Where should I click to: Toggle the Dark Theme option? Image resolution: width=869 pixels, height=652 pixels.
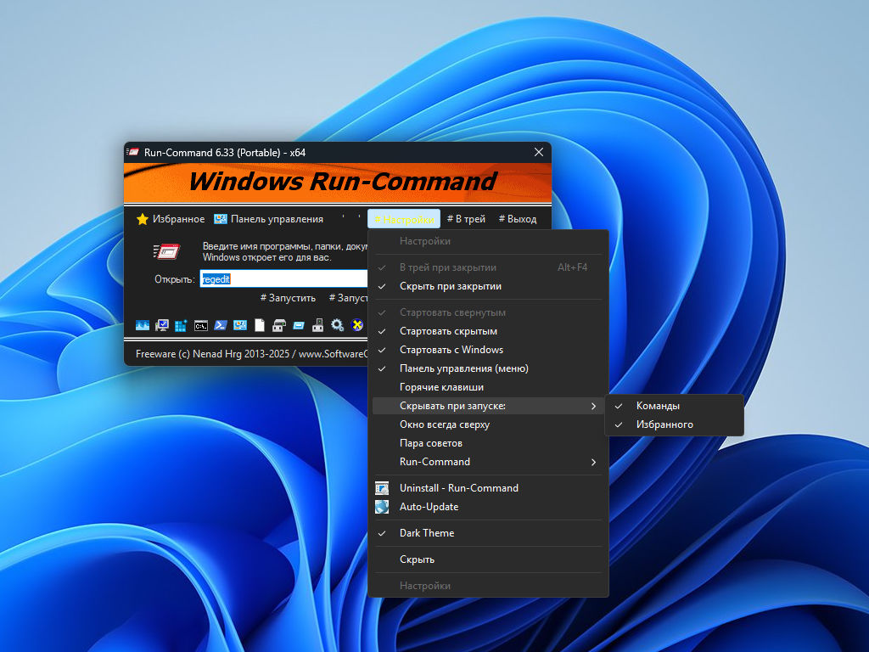427,533
